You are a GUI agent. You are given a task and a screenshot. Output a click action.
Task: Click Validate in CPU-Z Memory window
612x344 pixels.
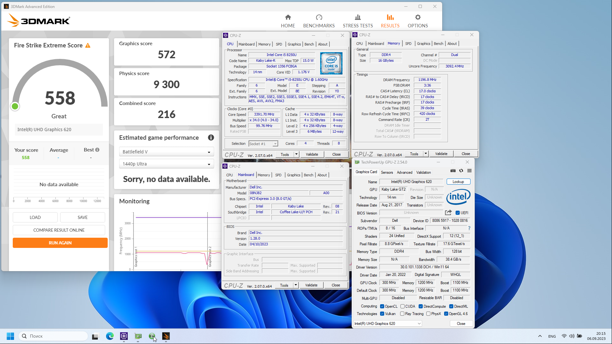click(441, 154)
